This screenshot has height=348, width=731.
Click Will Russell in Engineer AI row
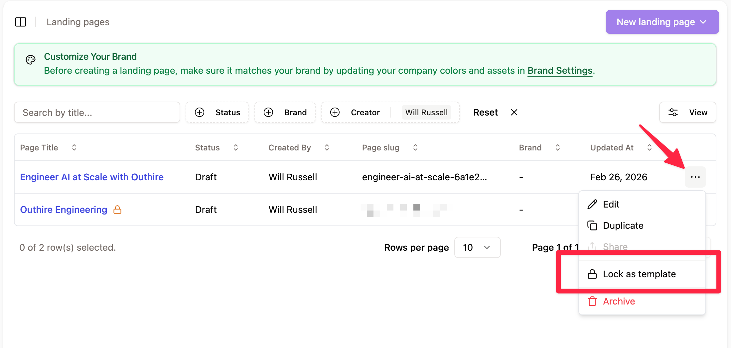pyautogui.click(x=293, y=177)
